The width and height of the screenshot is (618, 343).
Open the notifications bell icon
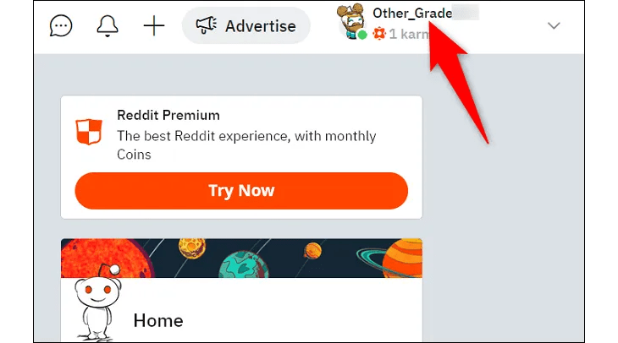(108, 26)
